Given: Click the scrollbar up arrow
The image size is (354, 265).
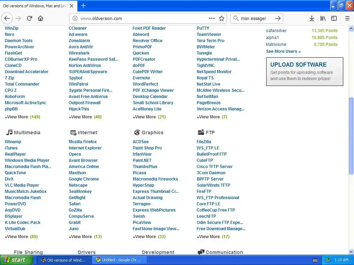Looking at the screenshot, I should (351, 28).
